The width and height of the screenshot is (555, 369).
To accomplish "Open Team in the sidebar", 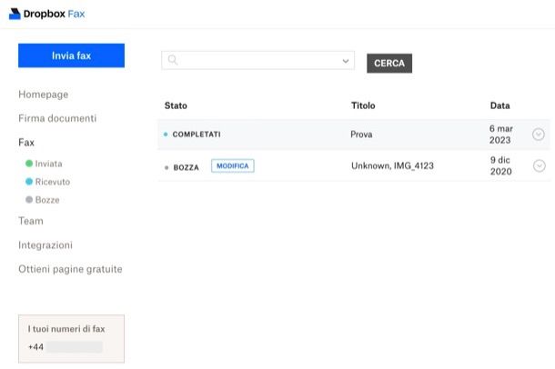I will pyautogui.click(x=31, y=221).
